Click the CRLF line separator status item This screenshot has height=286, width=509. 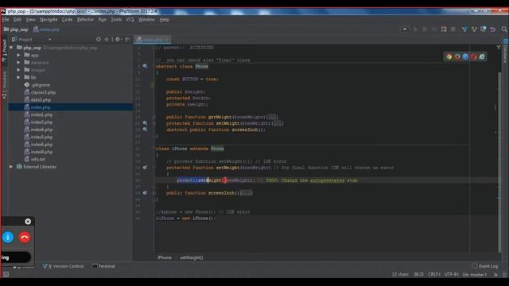(434, 274)
